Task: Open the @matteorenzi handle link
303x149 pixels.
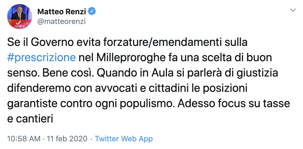Action: [61, 21]
